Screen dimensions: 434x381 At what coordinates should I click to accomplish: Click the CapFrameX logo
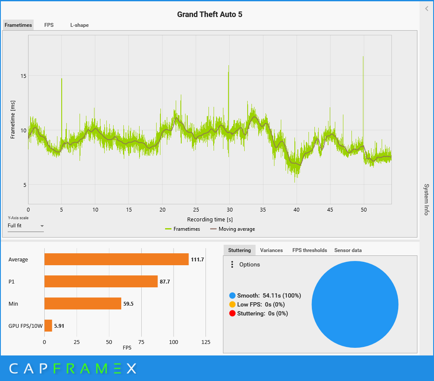73,369
